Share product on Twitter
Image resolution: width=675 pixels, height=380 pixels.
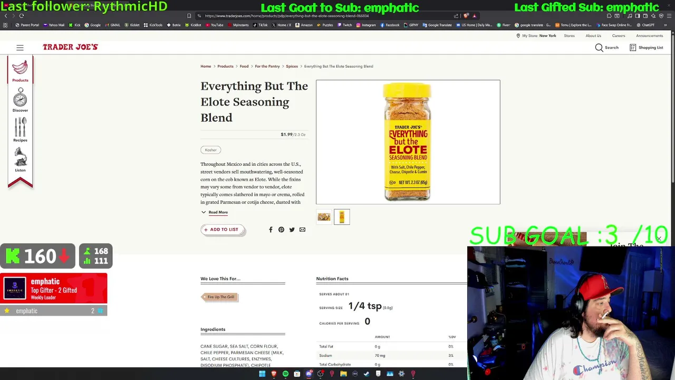coord(292,230)
